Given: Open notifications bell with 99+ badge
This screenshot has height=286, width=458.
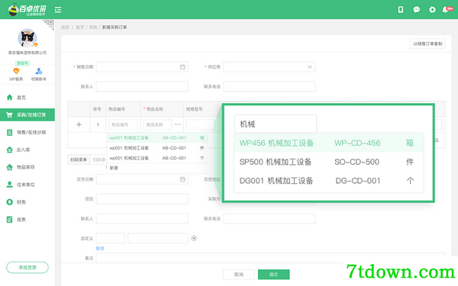Looking at the screenshot, I should (x=447, y=10).
